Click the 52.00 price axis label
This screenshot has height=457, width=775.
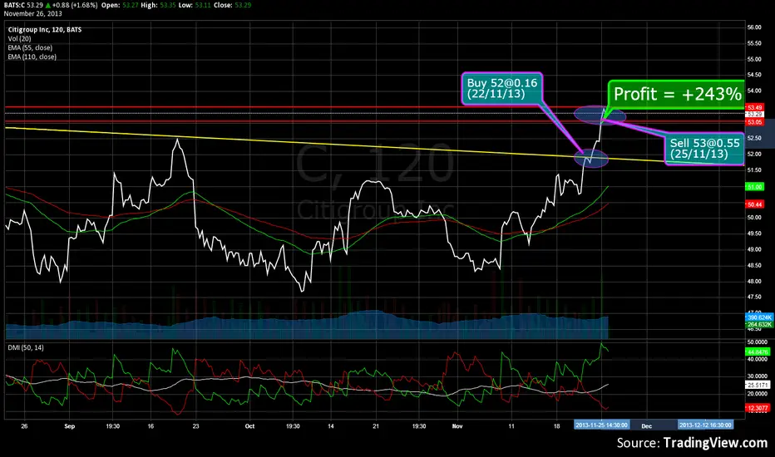[x=754, y=155]
